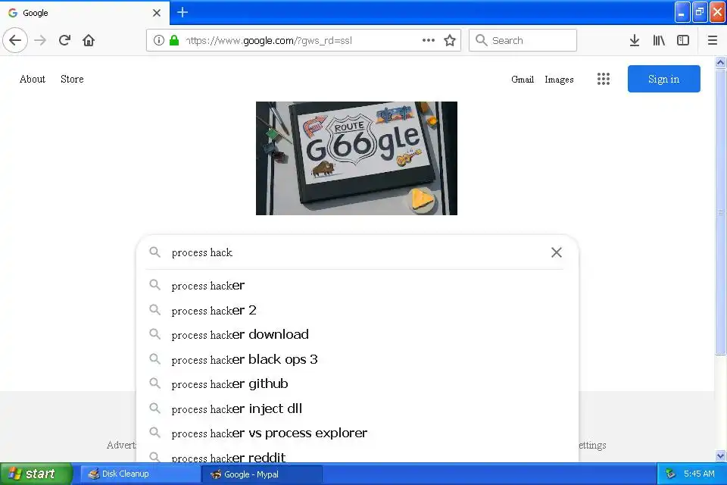Pick "process hacker vs process explorer" suggestion
This screenshot has height=485, width=727.
(x=357, y=433)
